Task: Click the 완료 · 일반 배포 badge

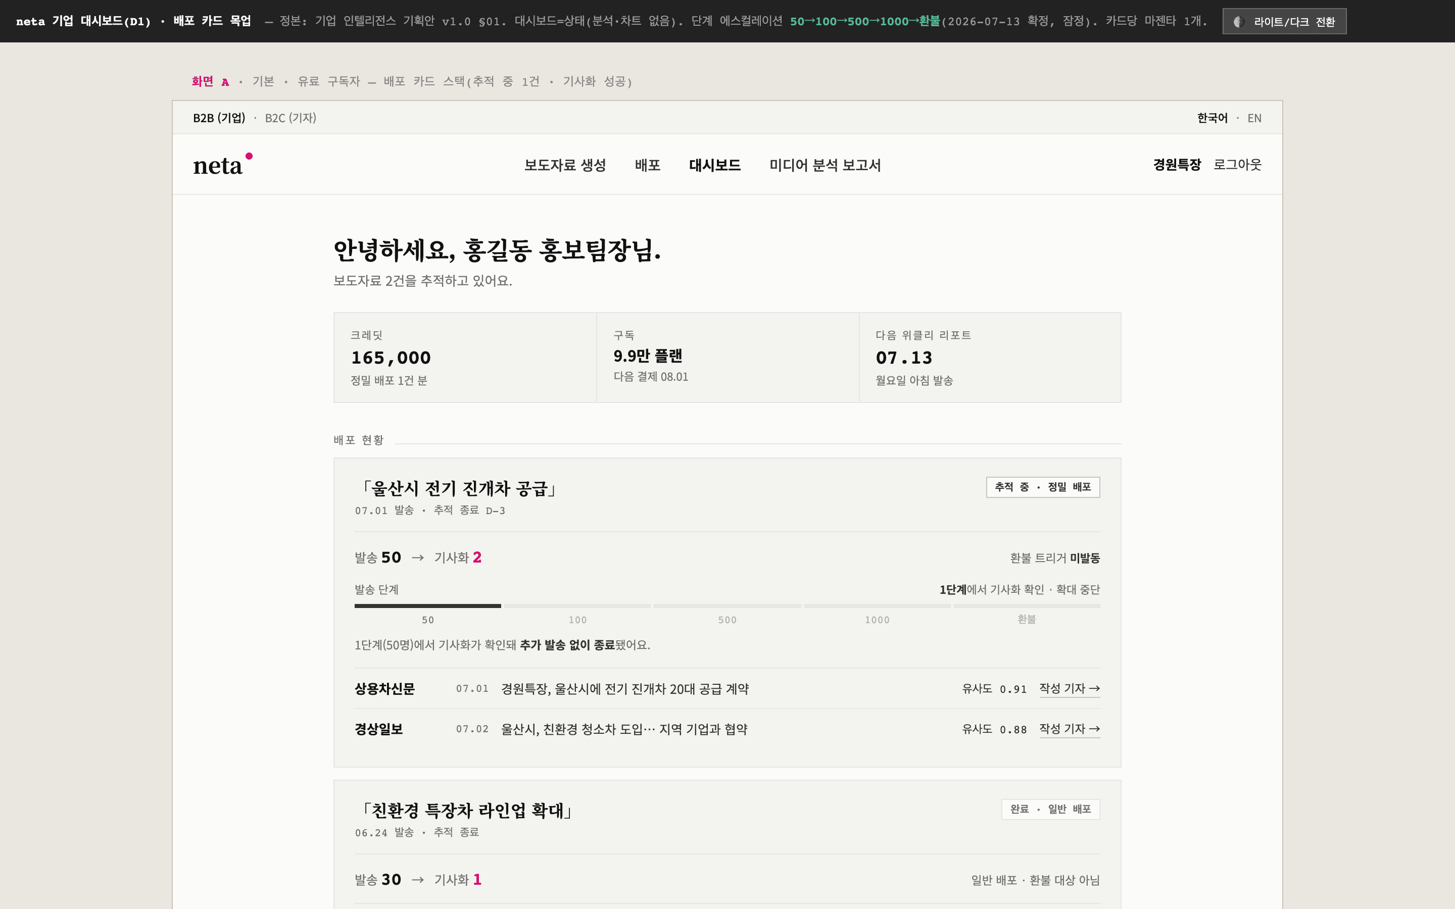Action: click(1050, 809)
